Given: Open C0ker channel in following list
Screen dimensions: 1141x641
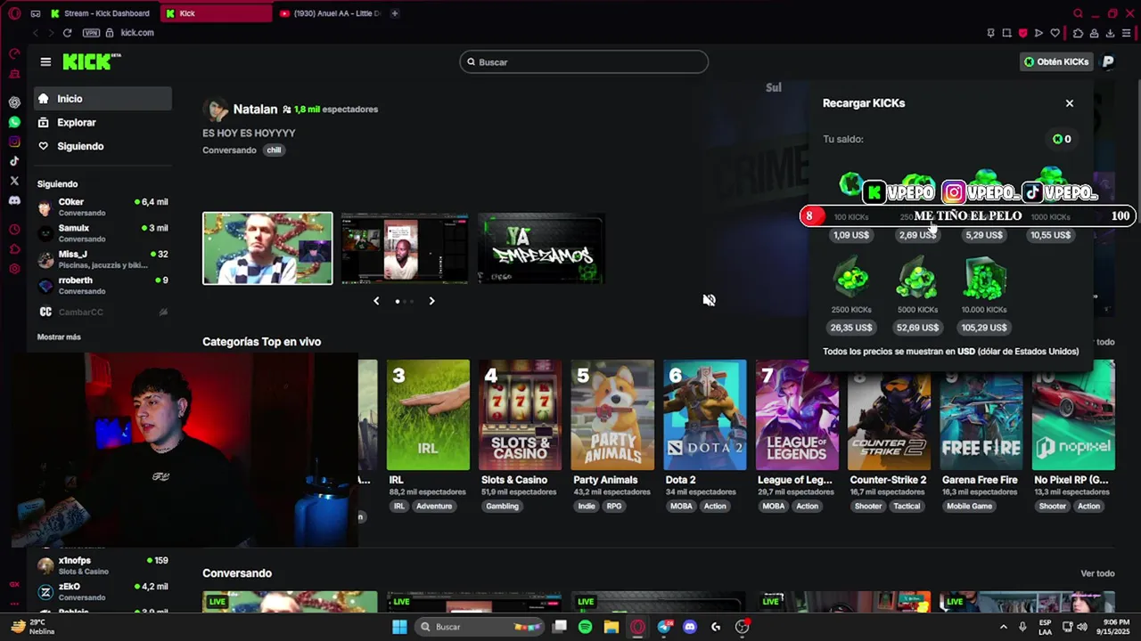Looking at the screenshot, I should [x=103, y=207].
